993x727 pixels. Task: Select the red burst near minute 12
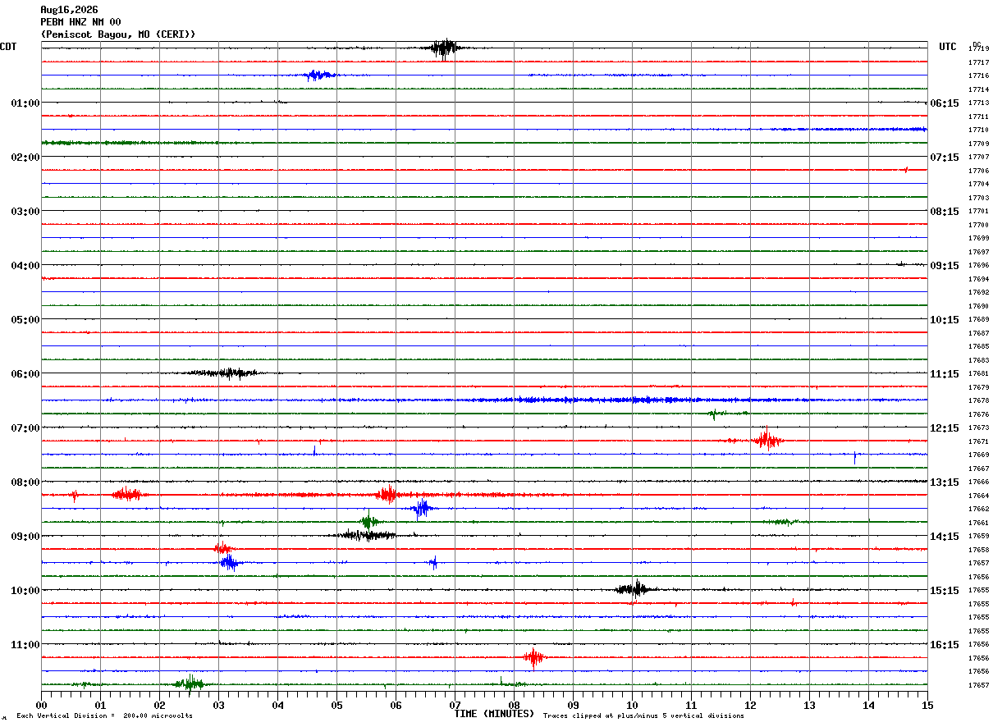(x=766, y=440)
